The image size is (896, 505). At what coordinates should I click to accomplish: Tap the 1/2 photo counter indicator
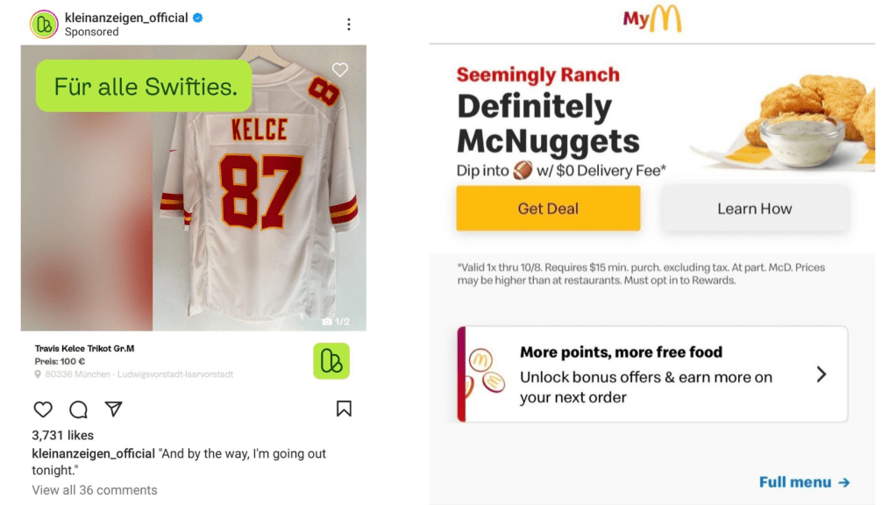pyautogui.click(x=336, y=322)
